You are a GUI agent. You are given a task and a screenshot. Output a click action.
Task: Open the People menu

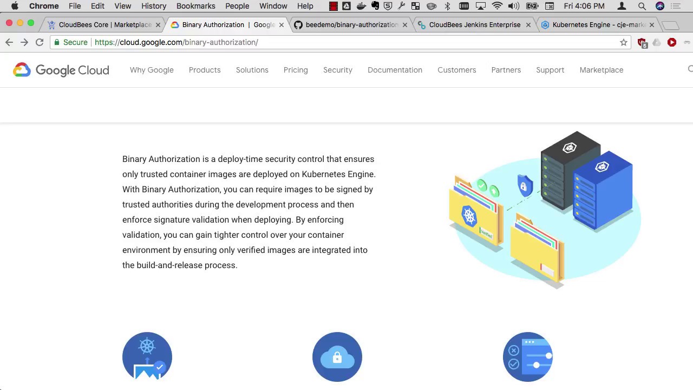click(x=237, y=6)
